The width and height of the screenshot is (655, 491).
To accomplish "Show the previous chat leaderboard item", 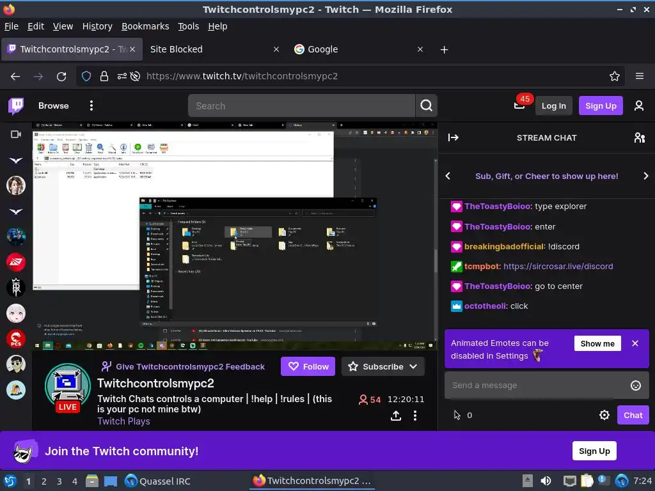I will point(448,176).
